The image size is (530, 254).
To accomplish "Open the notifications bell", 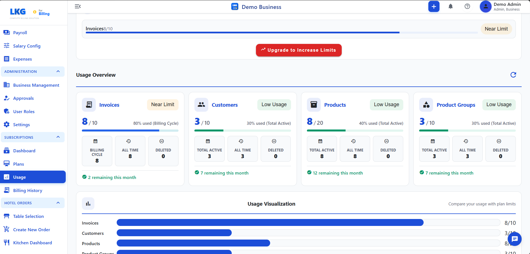I will [x=450, y=6].
